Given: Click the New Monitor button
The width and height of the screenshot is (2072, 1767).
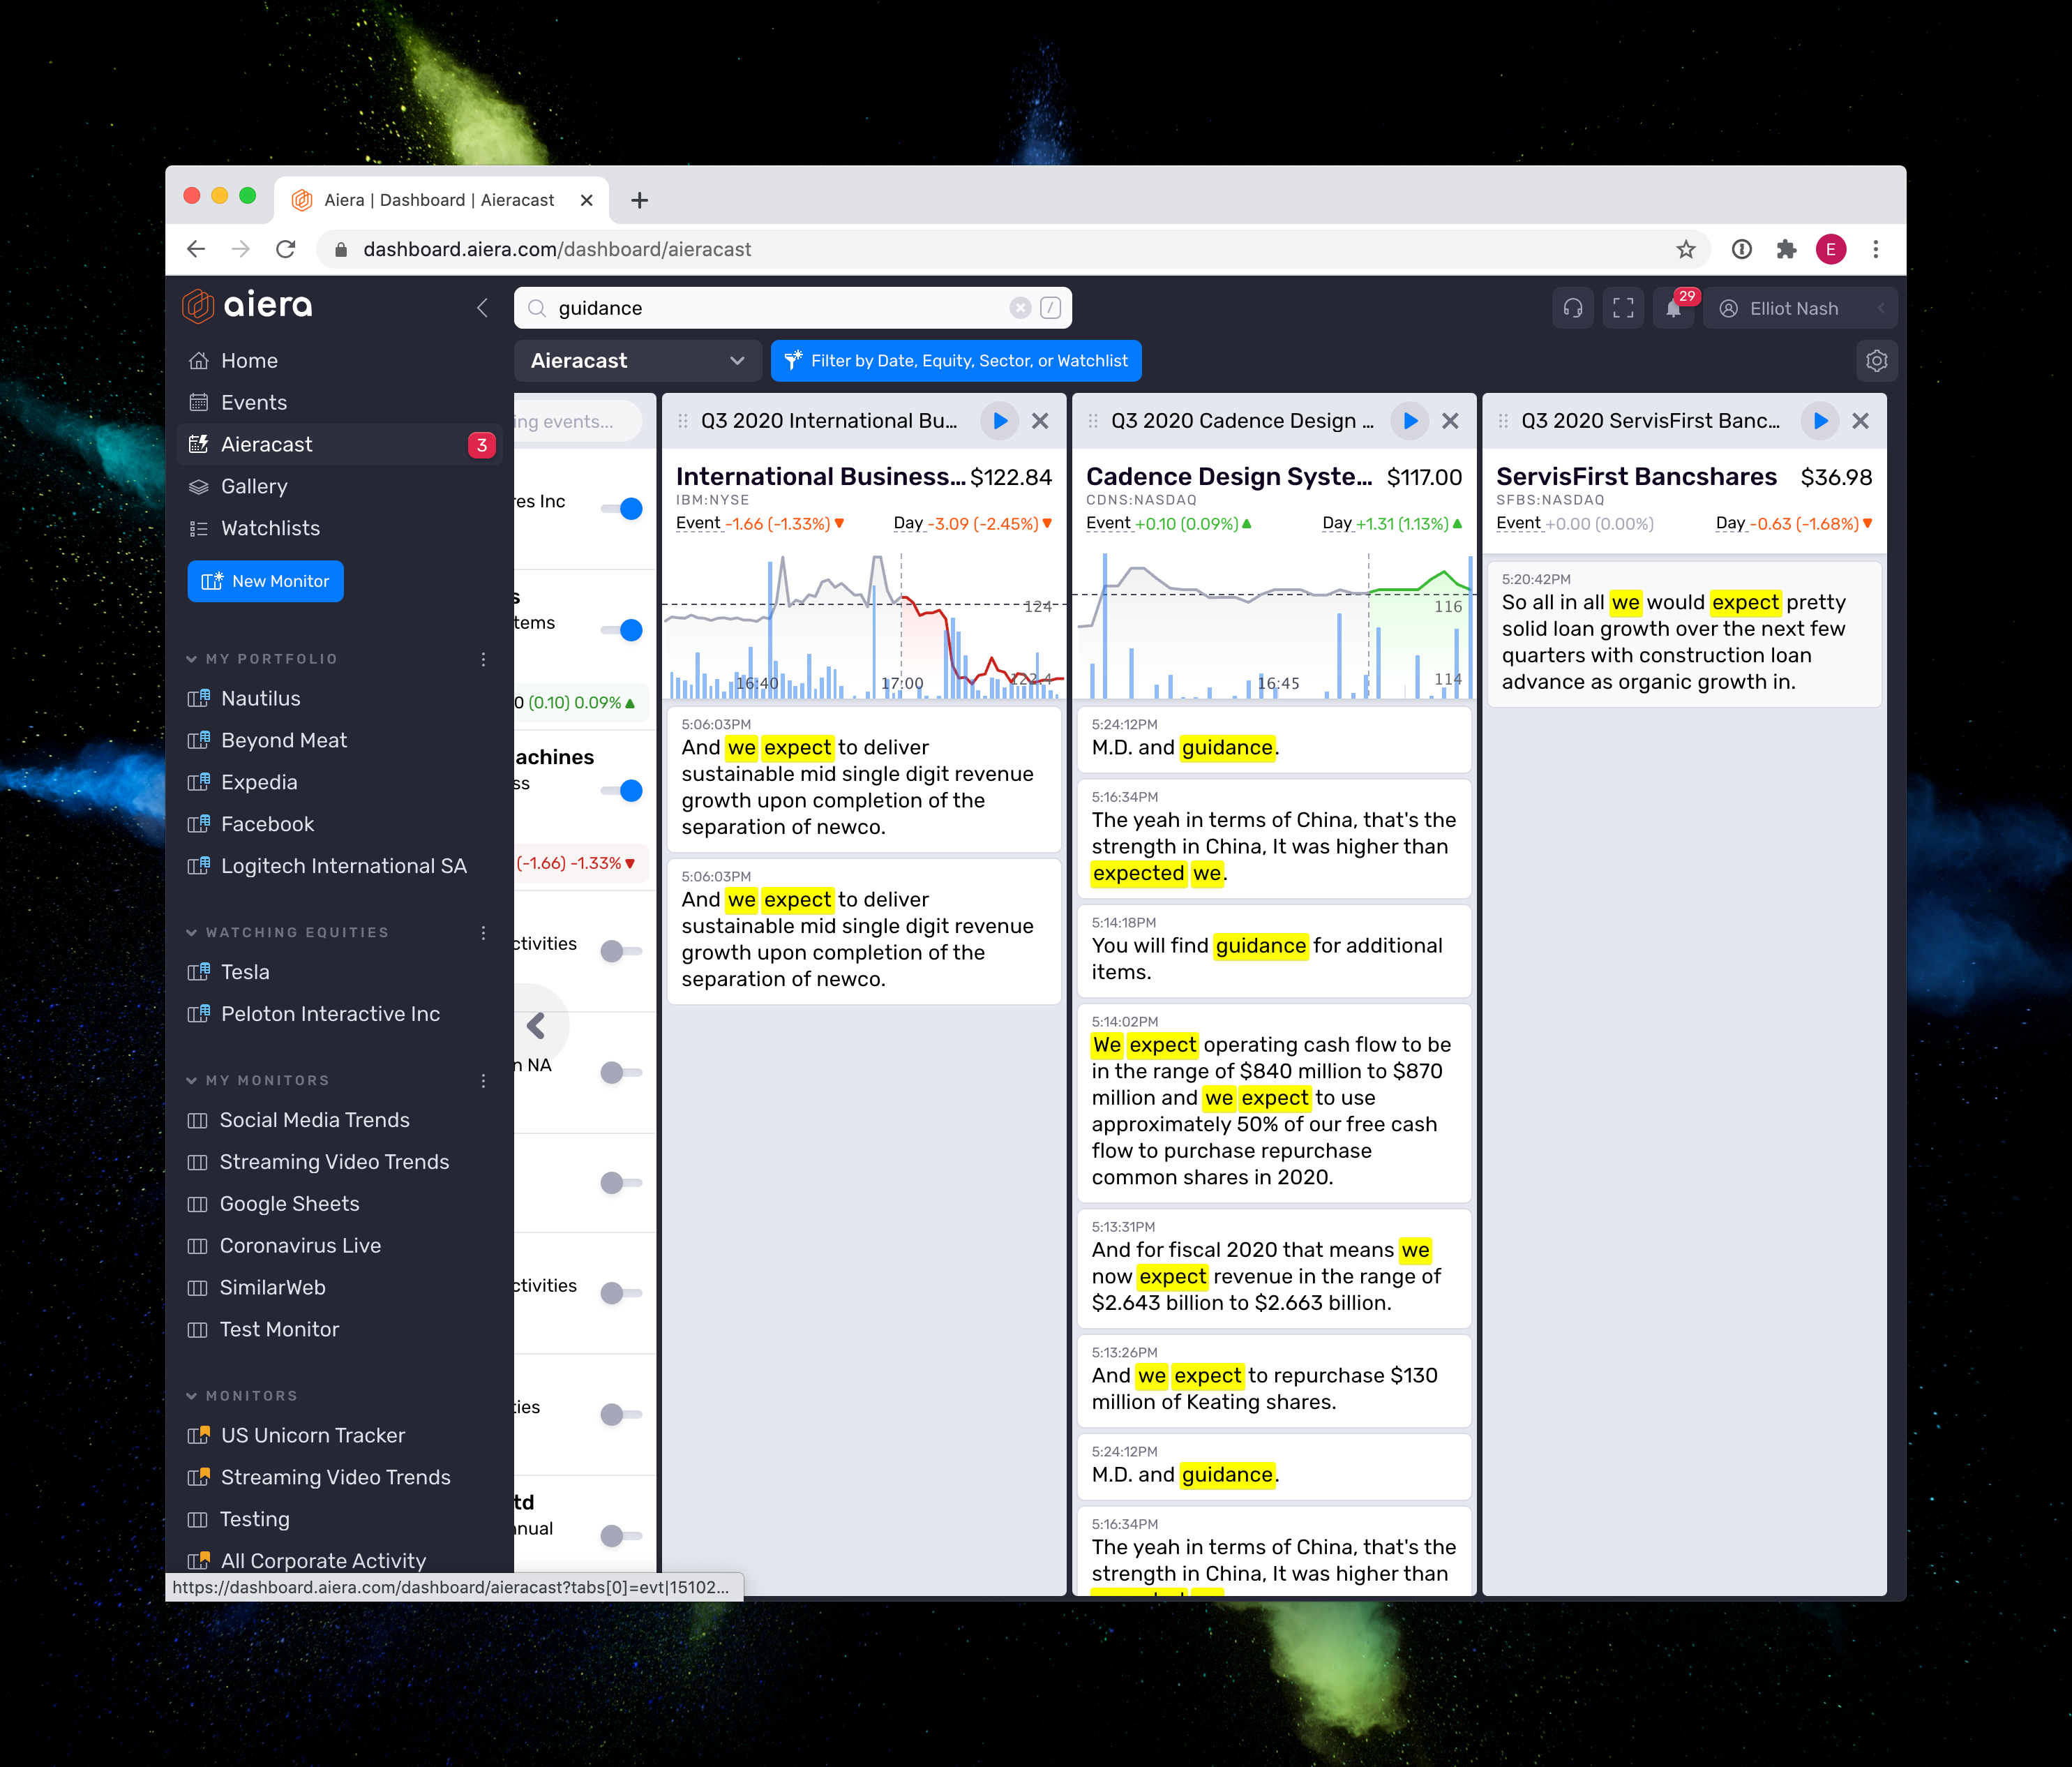Looking at the screenshot, I should (x=265, y=581).
